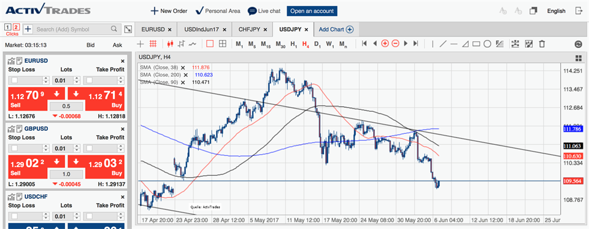Switch to bar chart type
The image size is (589, 229).
click(x=182, y=44)
